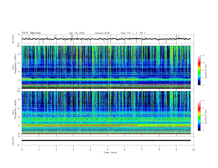Click the "ch.3(V)" axis label
Image resolution: width=218 pixels, height=168 pixels.
(x=13, y=141)
